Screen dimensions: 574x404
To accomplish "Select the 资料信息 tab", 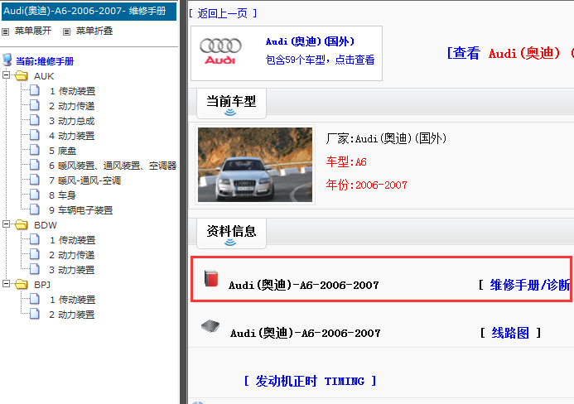I will click(231, 233).
